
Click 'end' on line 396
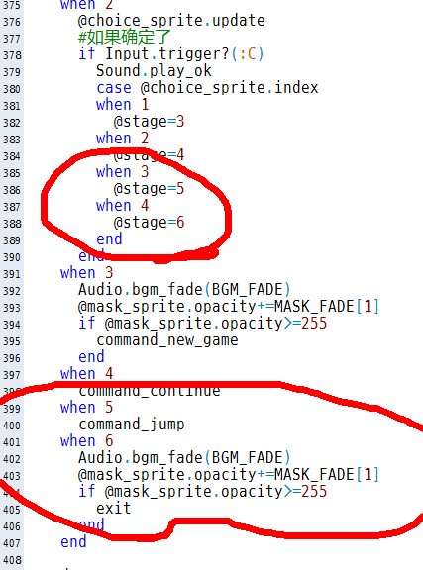[x=91, y=357]
